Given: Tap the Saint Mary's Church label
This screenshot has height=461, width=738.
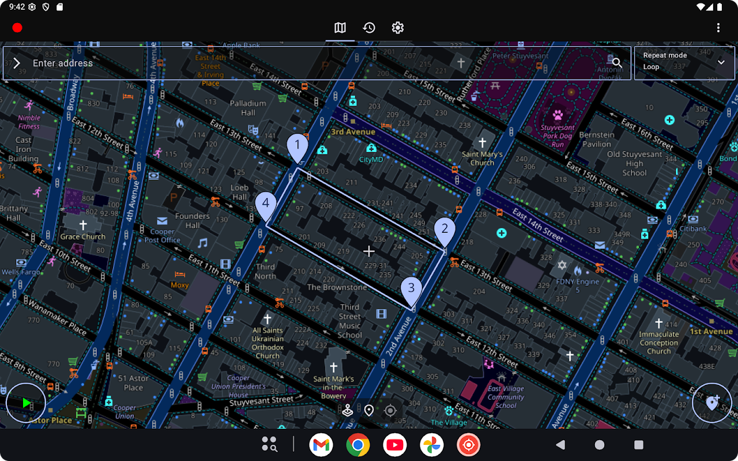Looking at the screenshot, I should (482, 158).
